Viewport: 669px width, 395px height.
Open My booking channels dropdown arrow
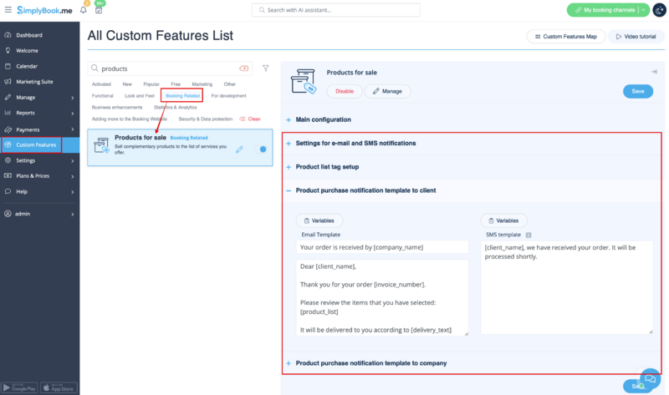(x=643, y=10)
